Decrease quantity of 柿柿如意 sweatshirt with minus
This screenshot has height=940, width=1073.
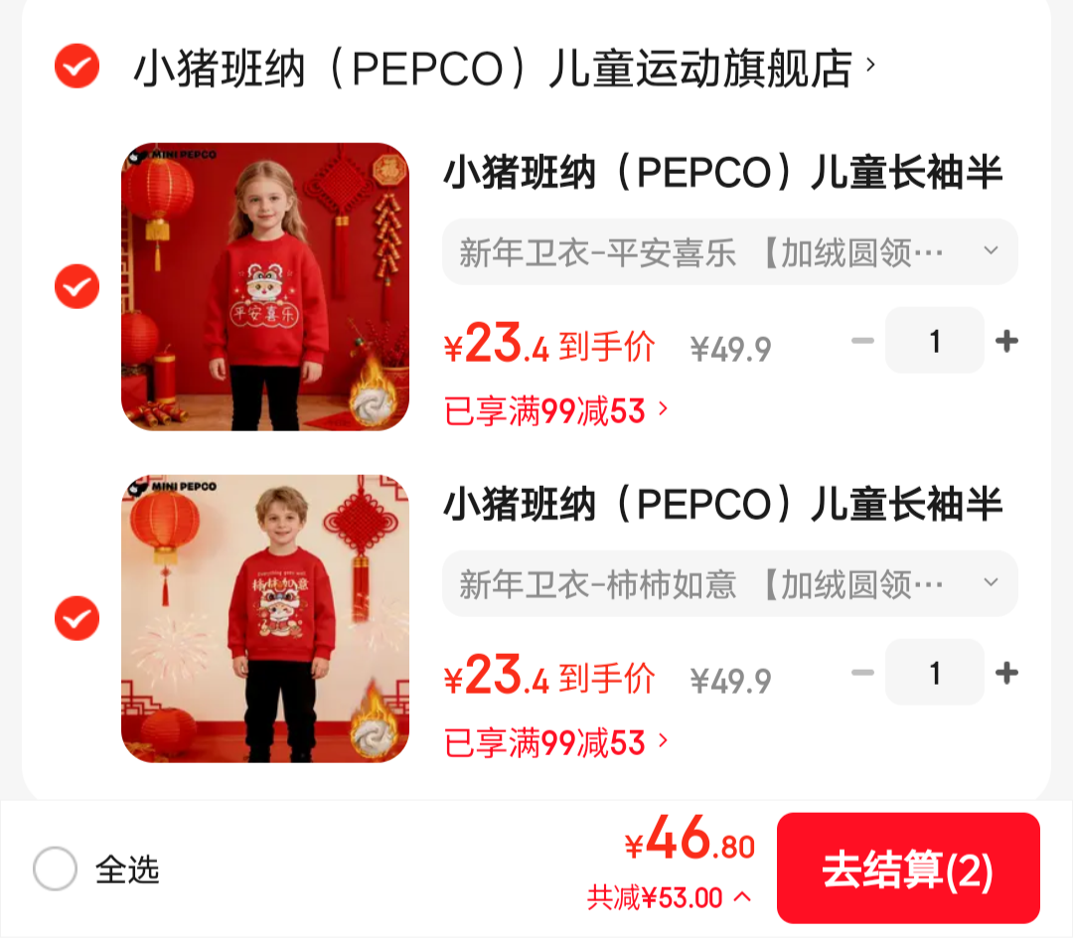coord(862,673)
